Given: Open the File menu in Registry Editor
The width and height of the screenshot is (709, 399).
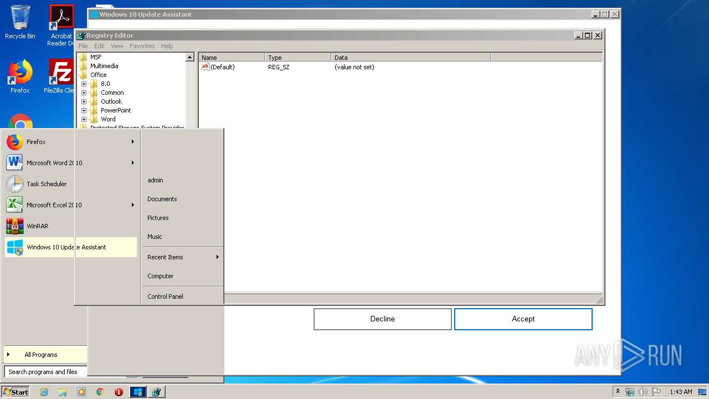Looking at the screenshot, I should click(83, 46).
